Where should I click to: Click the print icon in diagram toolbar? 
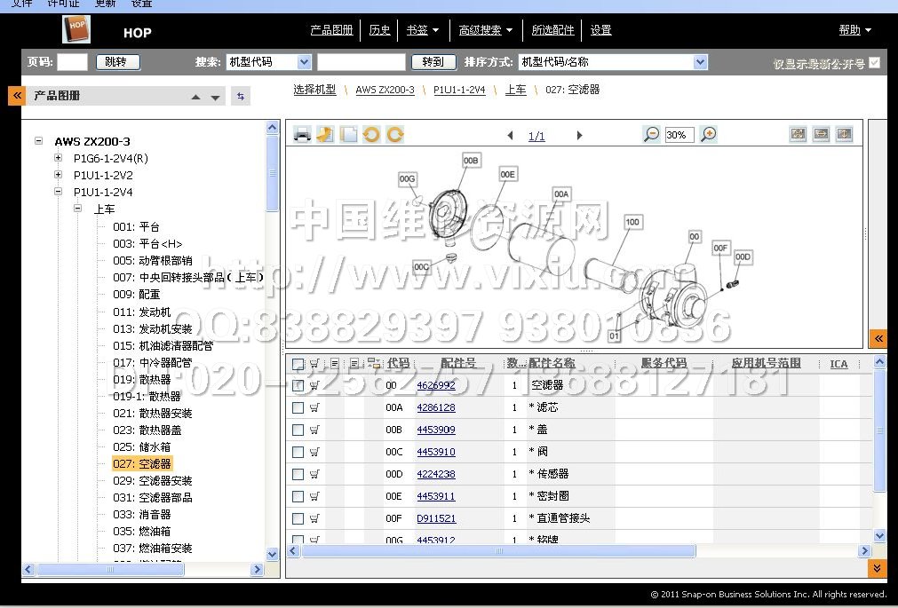302,135
